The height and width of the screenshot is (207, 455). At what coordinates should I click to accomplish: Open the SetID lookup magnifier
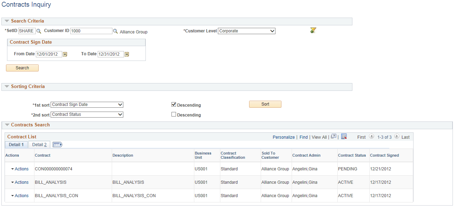39,31
